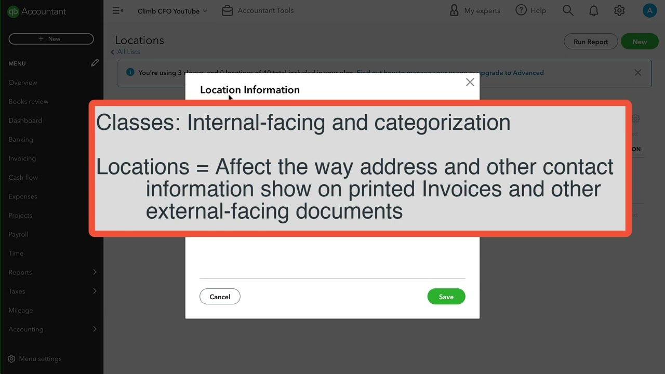Image resolution: width=665 pixels, height=374 pixels.
Task: Close the Location Information dialog
Action: click(x=470, y=82)
